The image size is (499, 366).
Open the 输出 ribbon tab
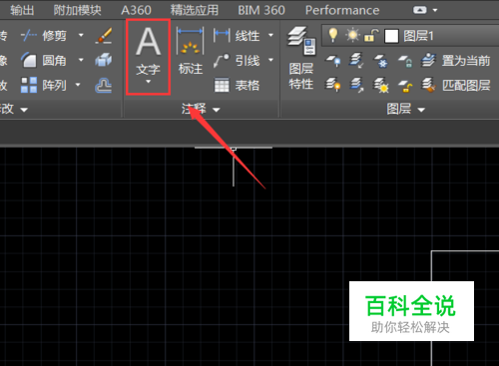coord(22,10)
